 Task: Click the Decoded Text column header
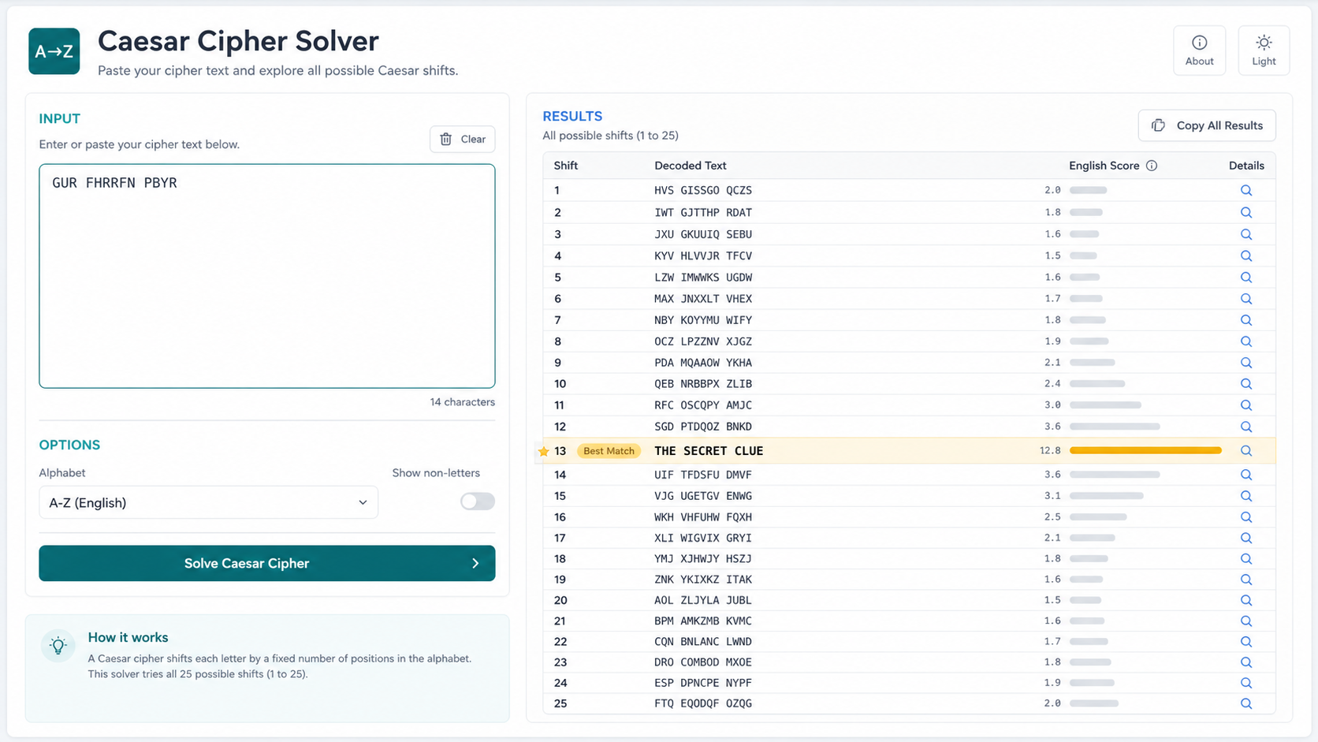coord(691,166)
